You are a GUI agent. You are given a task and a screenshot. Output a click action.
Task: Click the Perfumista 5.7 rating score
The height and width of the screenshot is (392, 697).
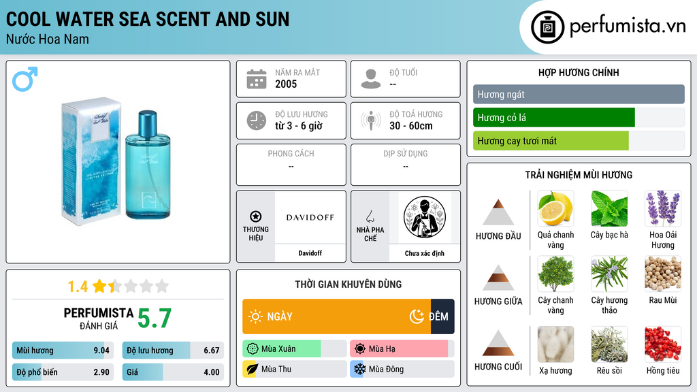pyautogui.click(x=155, y=318)
